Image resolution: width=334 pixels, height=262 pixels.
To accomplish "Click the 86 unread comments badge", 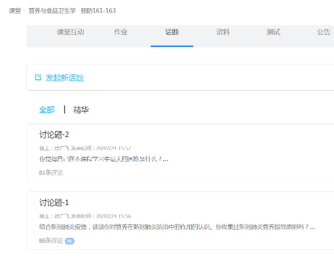I will click(x=70, y=241).
